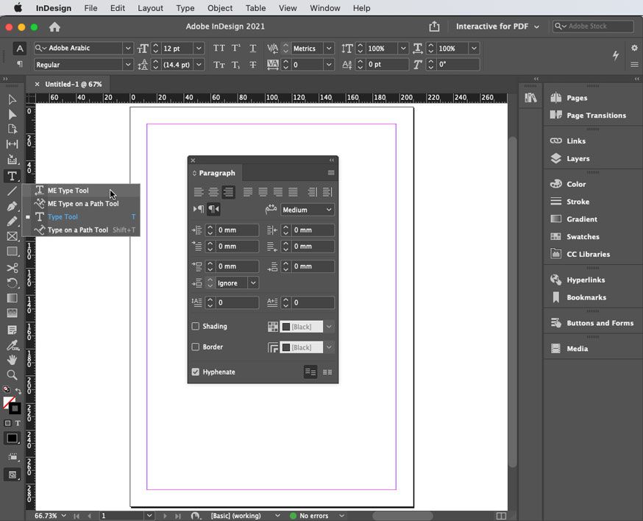This screenshot has height=521, width=643.
Task: Select the Zoom magnifier tool
Action: click(13, 375)
